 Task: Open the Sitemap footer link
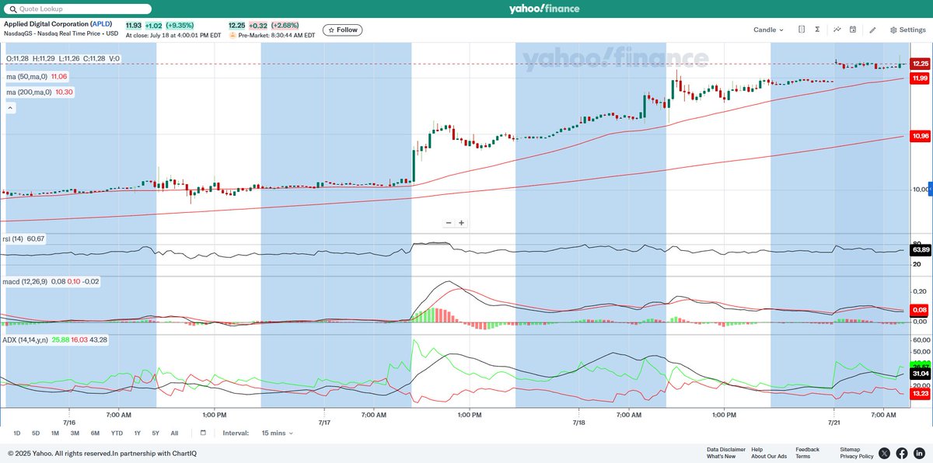click(850, 449)
